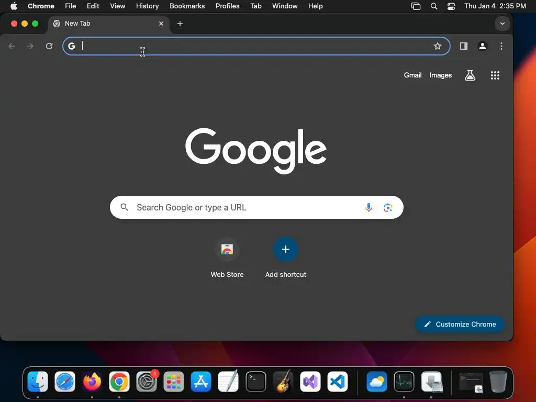This screenshot has width=536, height=402.
Task: Click the back navigation arrow
Action: pos(12,46)
